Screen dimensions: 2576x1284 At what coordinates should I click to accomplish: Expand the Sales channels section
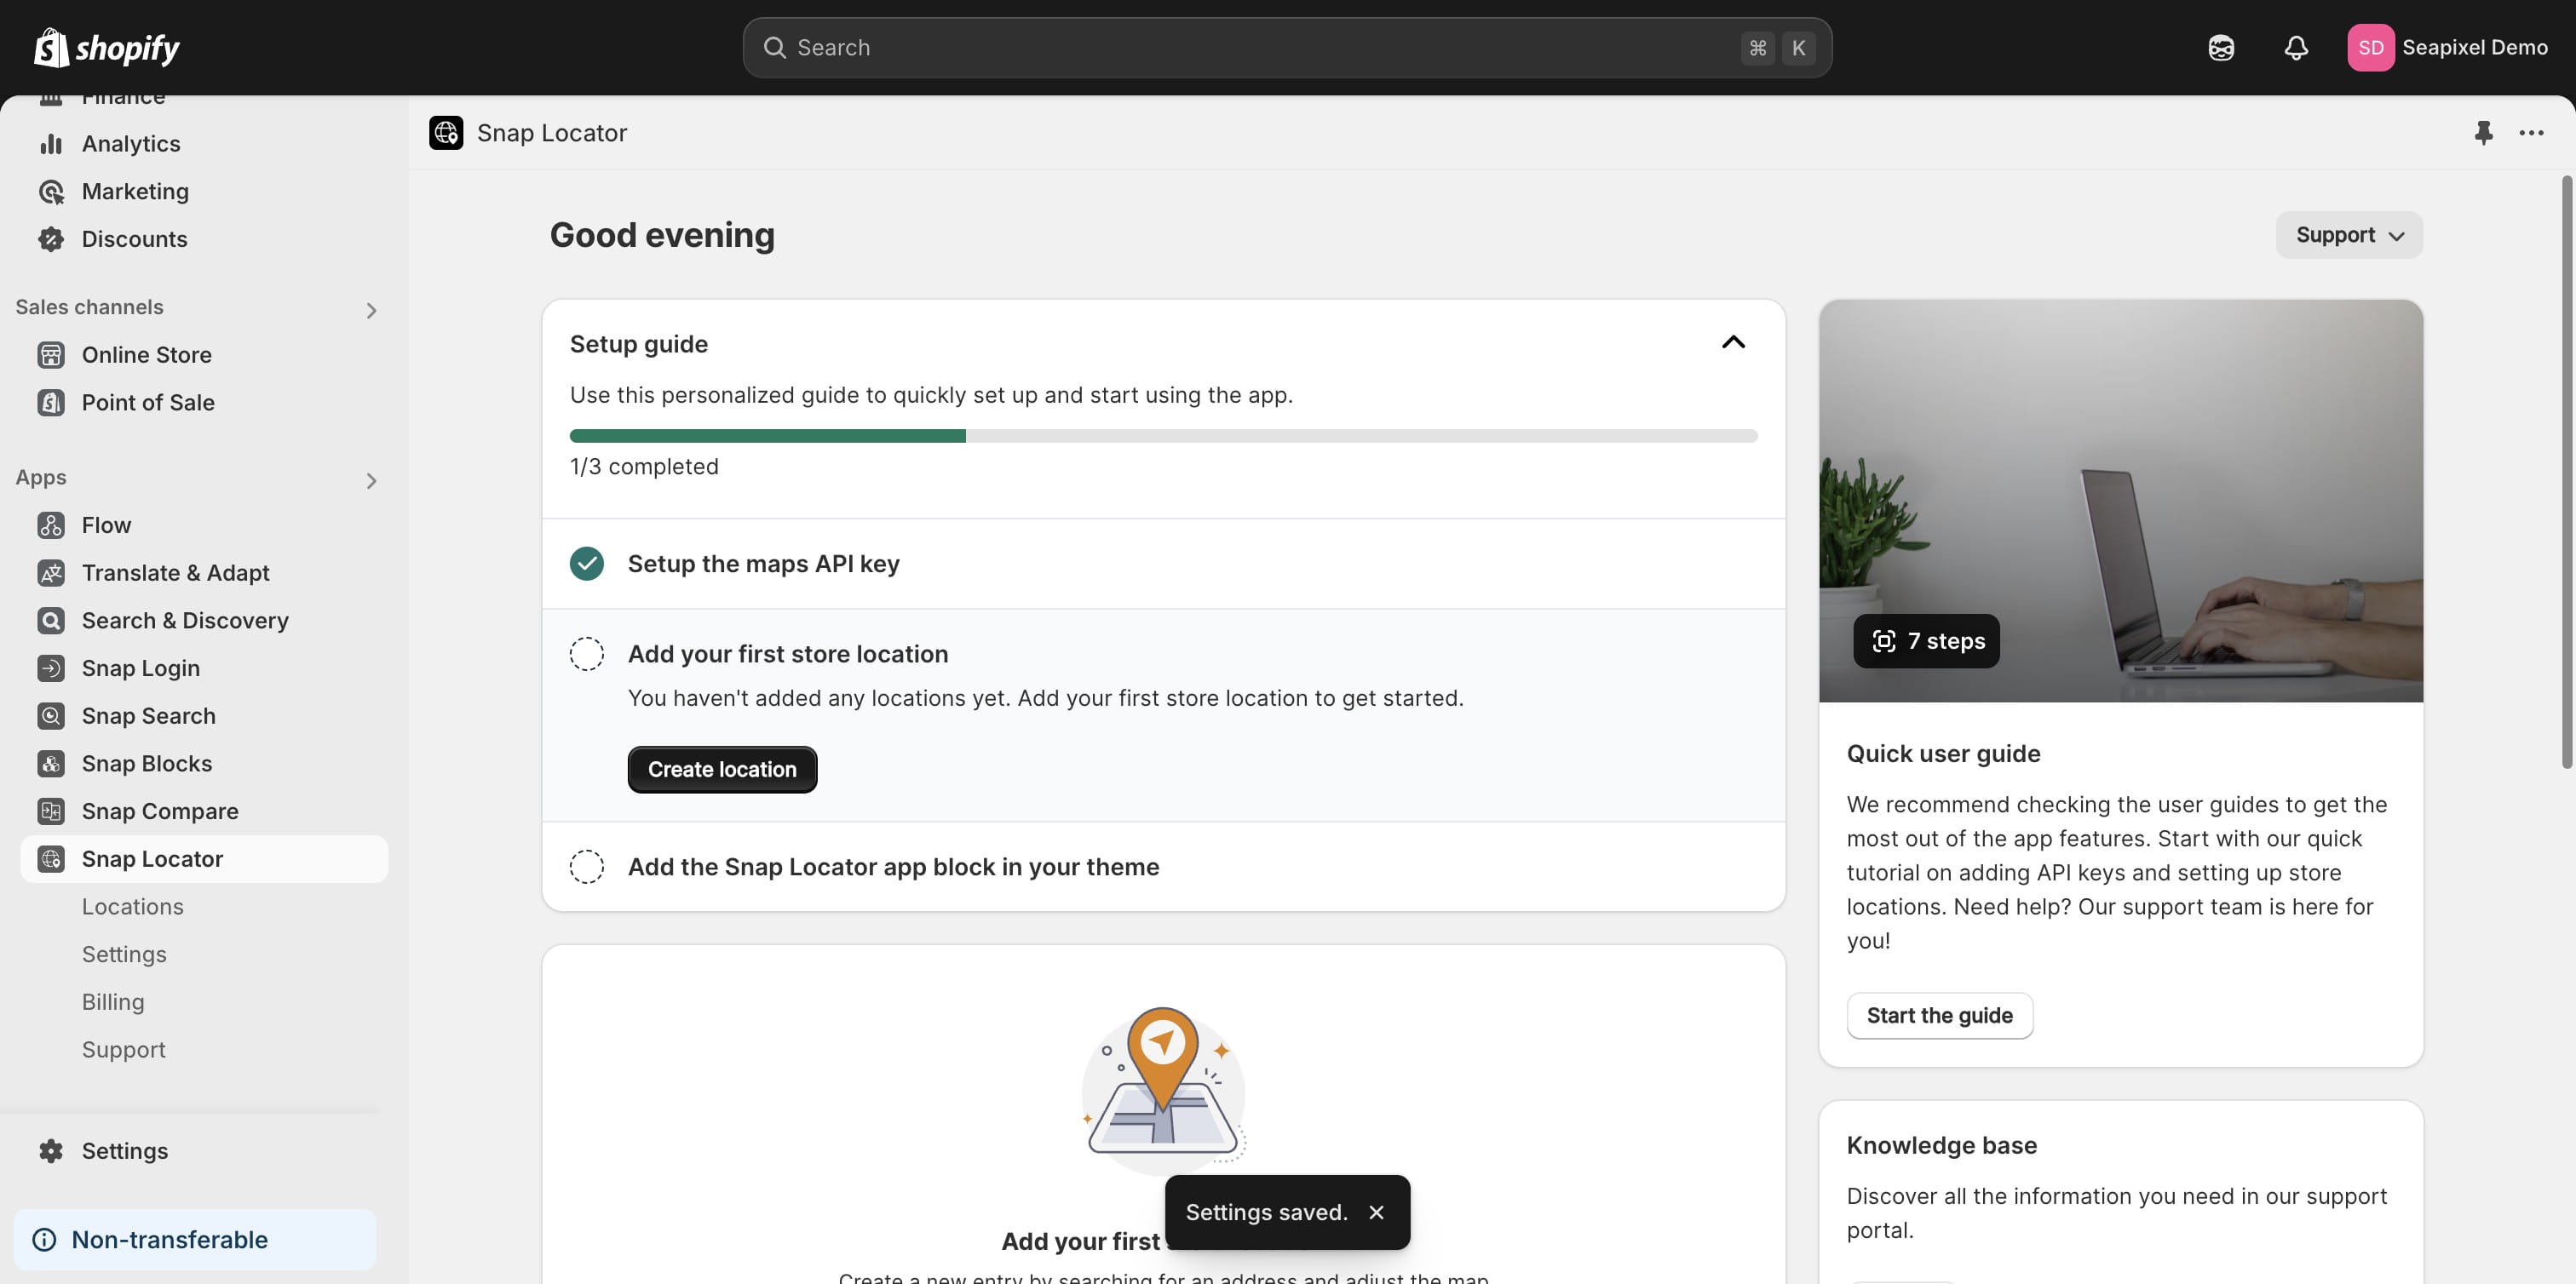point(371,311)
